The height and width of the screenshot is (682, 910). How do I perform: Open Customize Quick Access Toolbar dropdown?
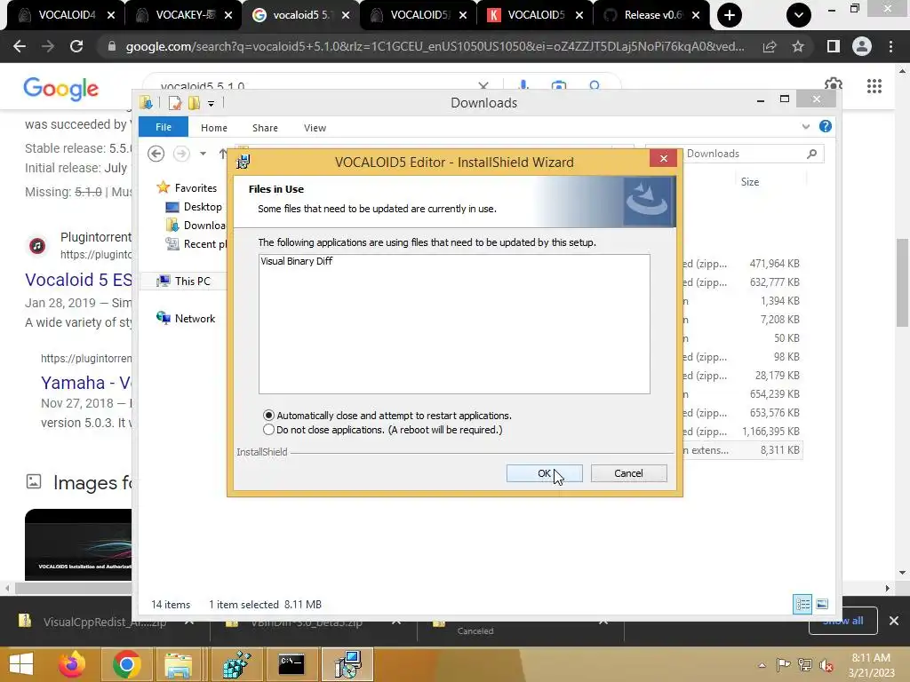(211, 104)
